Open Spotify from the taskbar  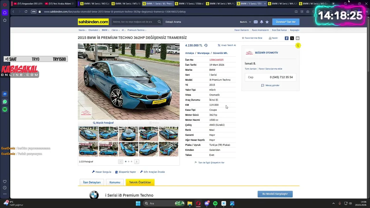point(215,203)
